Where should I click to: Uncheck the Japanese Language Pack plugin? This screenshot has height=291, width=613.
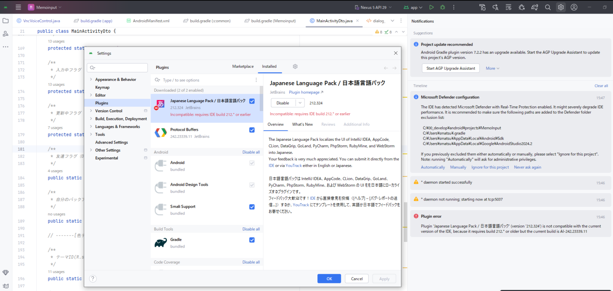pos(252,101)
